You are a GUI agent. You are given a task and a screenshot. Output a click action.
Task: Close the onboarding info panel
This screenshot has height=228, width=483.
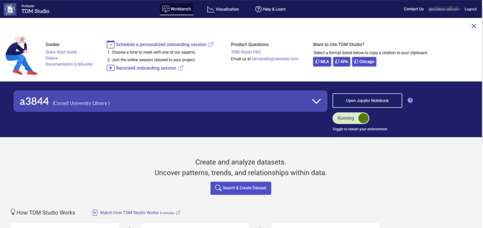click(474, 26)
